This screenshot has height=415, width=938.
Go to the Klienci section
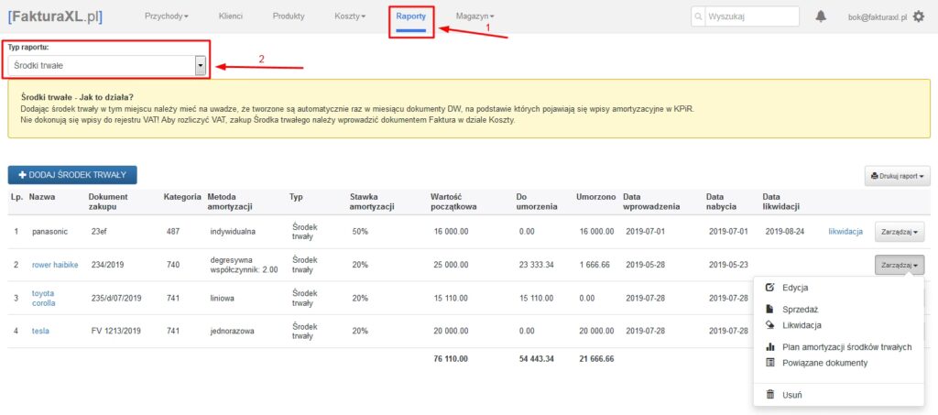231,16
